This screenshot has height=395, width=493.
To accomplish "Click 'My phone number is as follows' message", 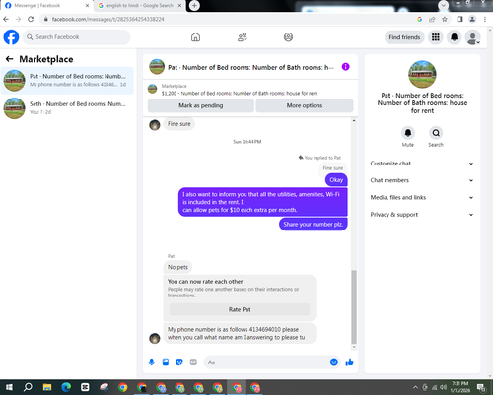I will click(x=240, y=333).
